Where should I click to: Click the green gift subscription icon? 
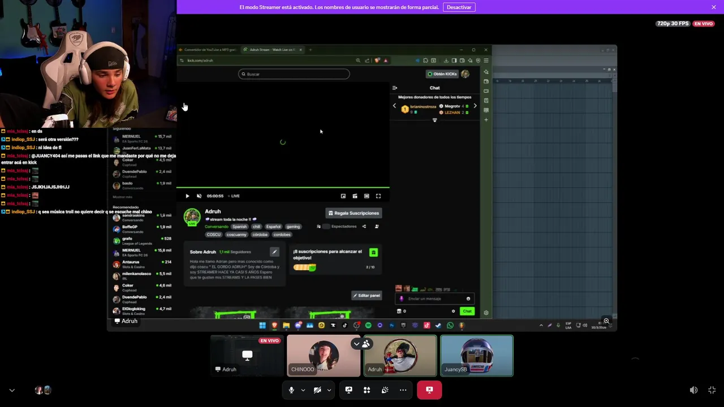(x=373, y=252)
